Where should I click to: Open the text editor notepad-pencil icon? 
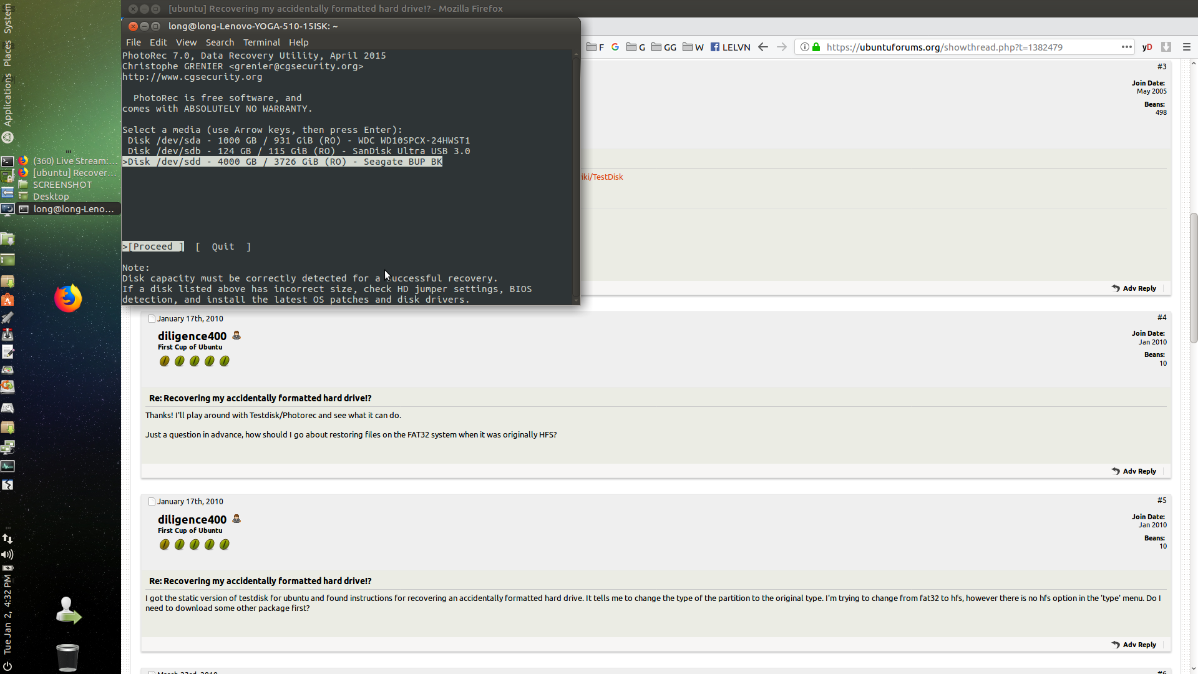point(7,353)
